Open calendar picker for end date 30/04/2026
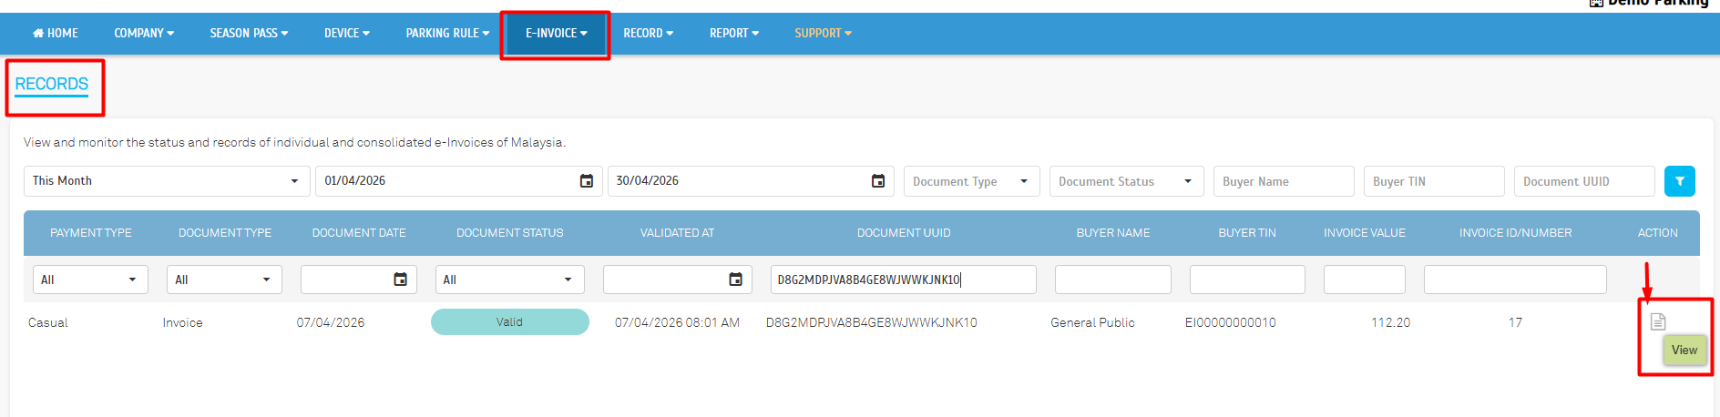1720x417 pixels. [878, 181]
